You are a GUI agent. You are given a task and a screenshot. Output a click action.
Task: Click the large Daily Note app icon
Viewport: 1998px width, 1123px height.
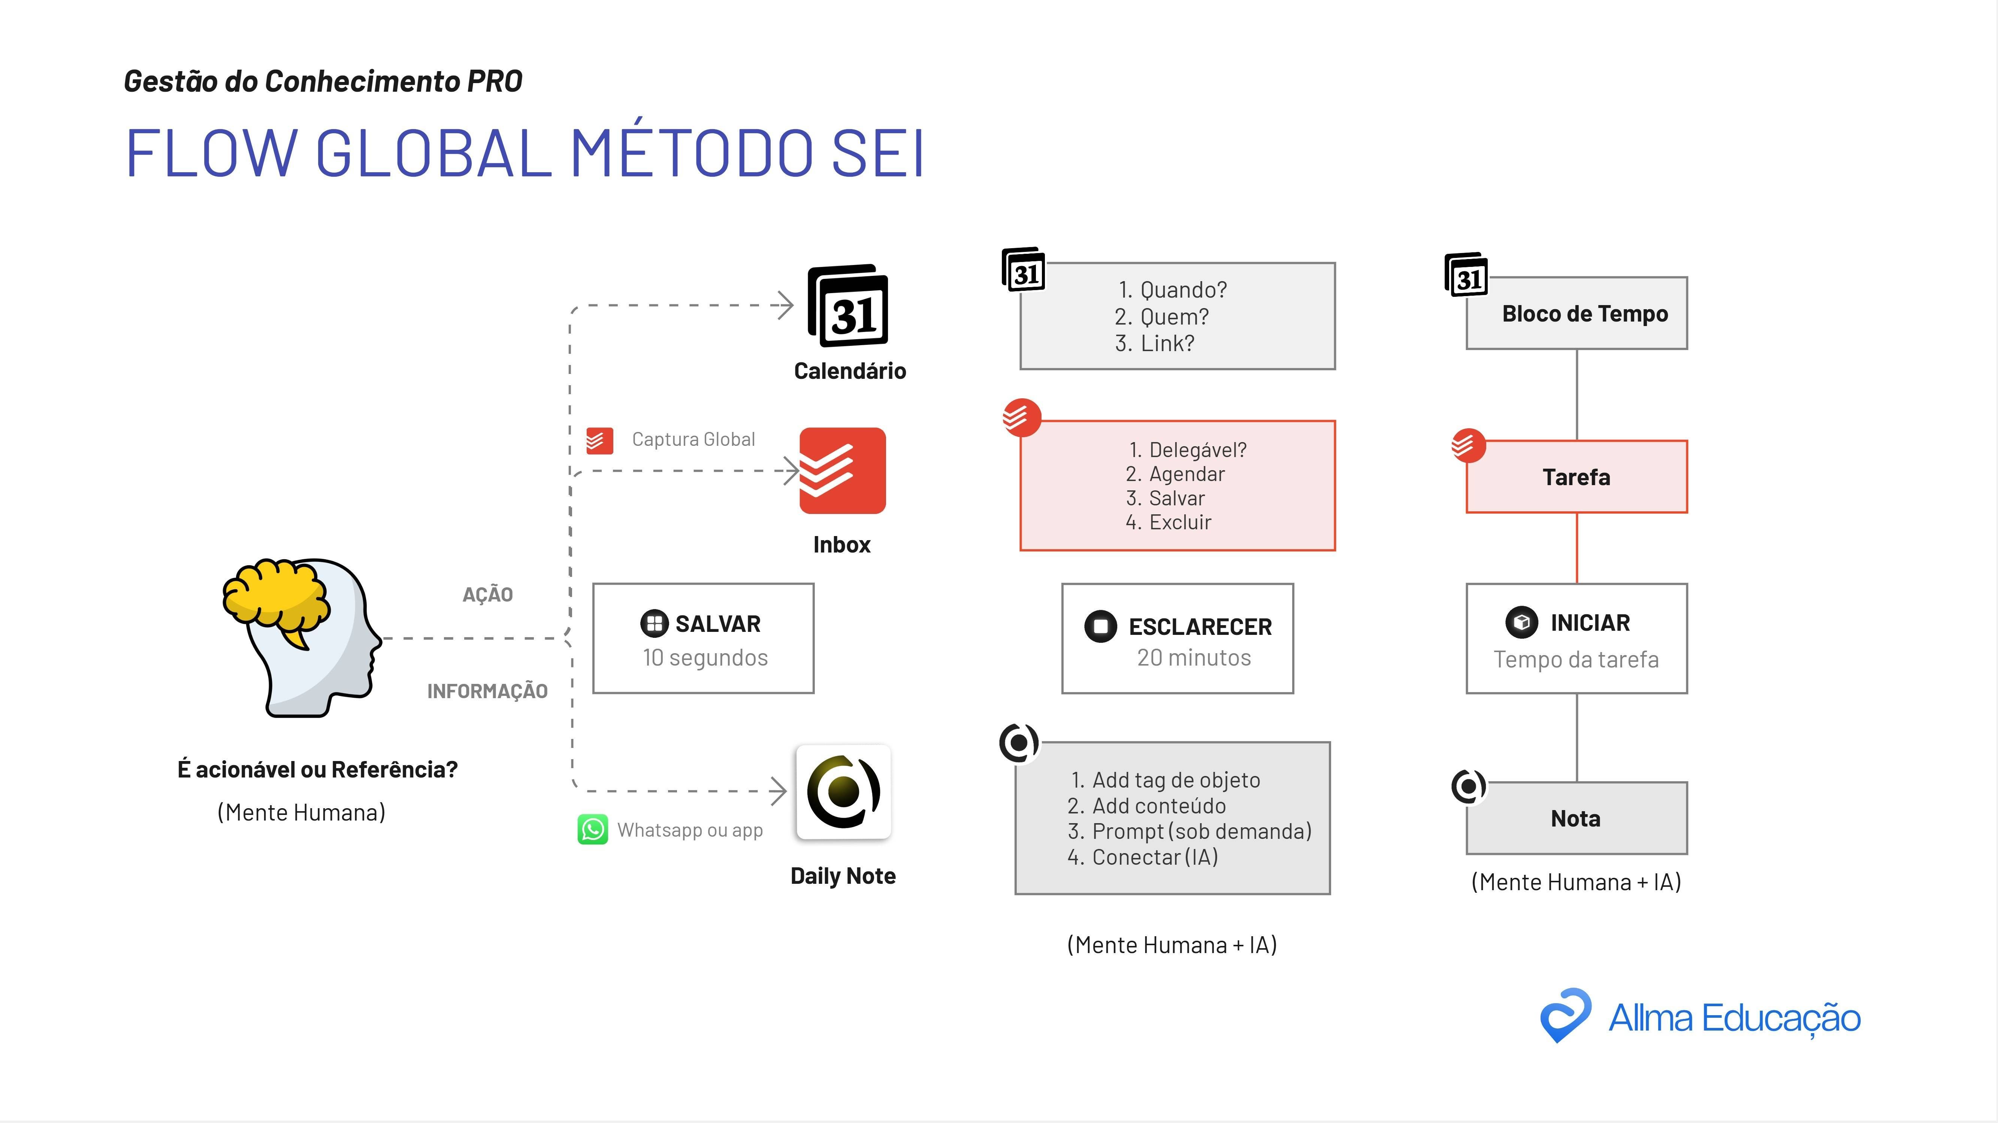(843, 792)
